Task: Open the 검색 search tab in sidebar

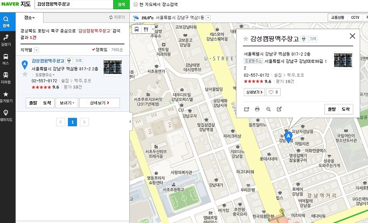Action: (x=6, y=22)
